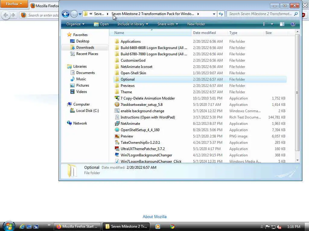This screenshot has width=309, height=231.
Task: Click the file list vertical scrollbar
Action: click(297, 92)
